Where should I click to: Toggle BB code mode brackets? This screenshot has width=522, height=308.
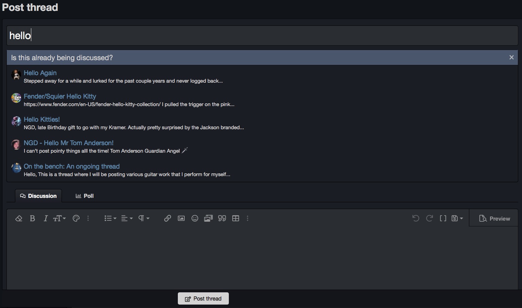443,219
